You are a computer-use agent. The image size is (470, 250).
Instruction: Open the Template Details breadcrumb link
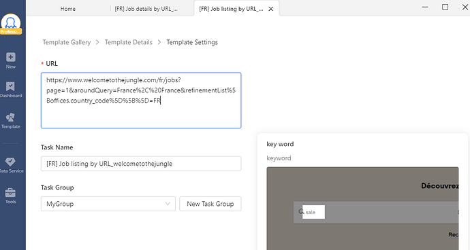click(x=128, y=42)
